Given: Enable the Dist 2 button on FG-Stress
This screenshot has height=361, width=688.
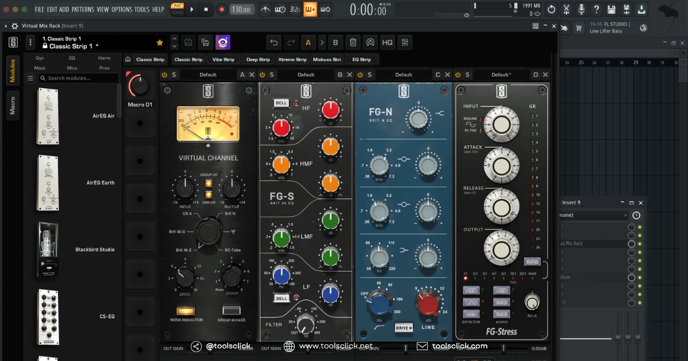Looking at the screenshot, I should (x=502, y=303).
